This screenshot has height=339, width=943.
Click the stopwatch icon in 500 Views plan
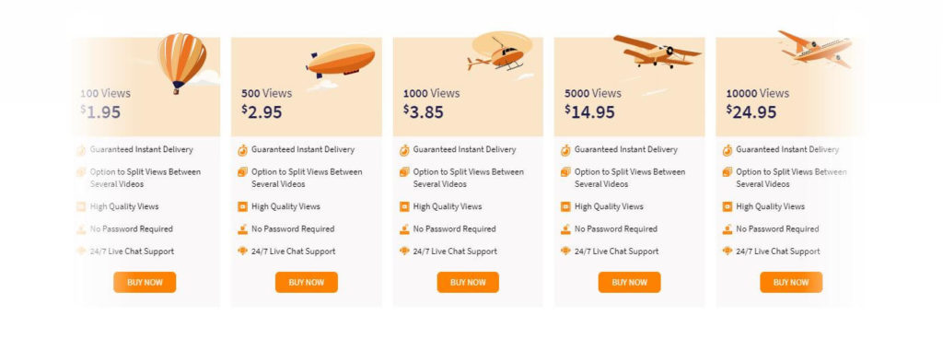[x=242, y=149]
